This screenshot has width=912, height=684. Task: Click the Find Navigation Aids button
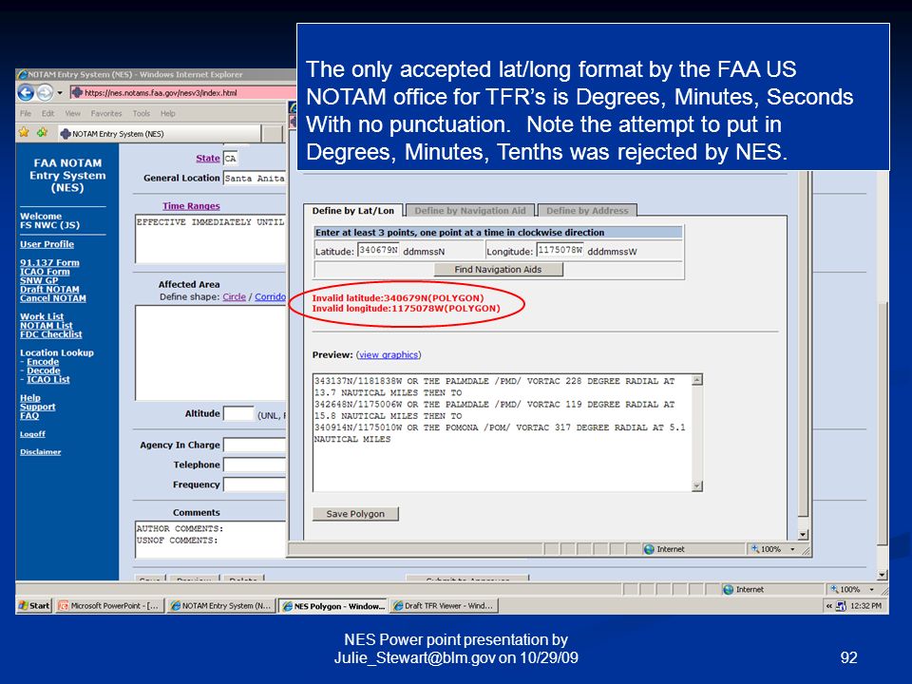(x=499, y=269)
